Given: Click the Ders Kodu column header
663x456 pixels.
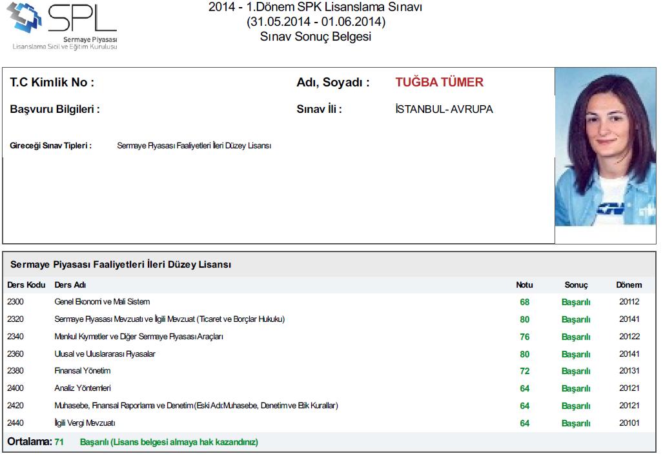Looking at the screenshot, I should coord(26,285).
